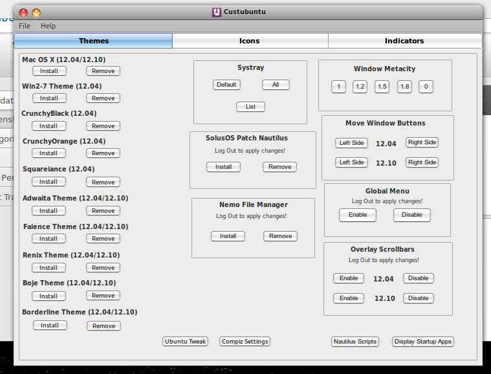Screen dimensions: 491x374
Task: Open the Help menu
Action: tap(49, 26)
